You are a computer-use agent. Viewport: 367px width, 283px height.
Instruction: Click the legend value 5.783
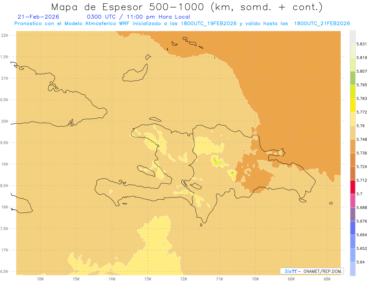tap(361, 99)
